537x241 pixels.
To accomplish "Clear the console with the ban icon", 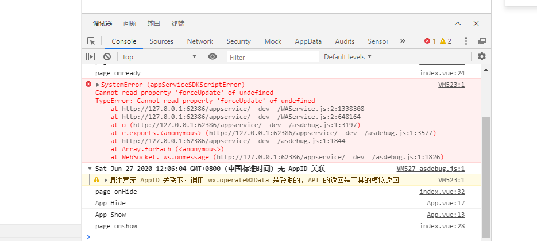I will pyautogui.click(x=107, y=56).
